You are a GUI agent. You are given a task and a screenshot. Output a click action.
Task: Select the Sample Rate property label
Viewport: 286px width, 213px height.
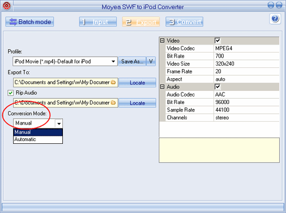pyautogui.click(x=181, y=110)
